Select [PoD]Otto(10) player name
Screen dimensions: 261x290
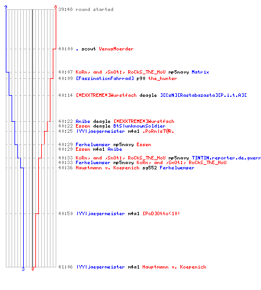[x=161, y=213]
